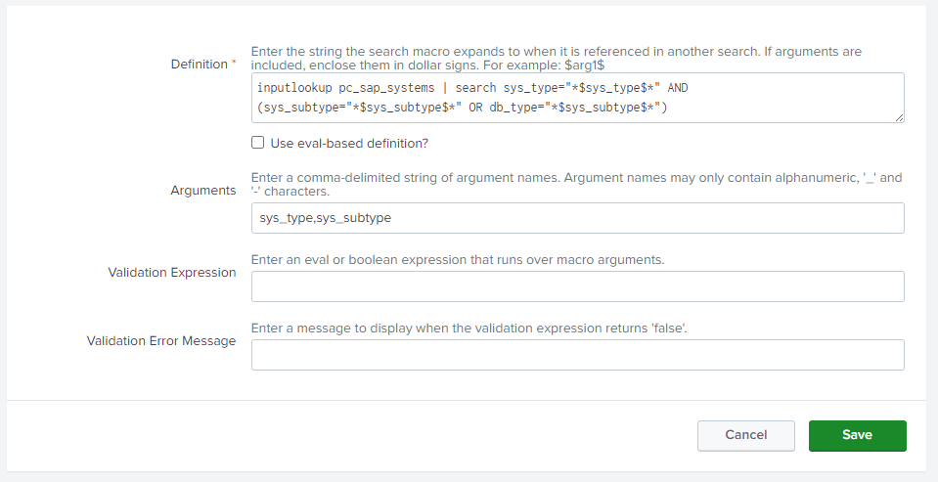Click the 'Use eval-based definition?' label text

click(349, 144)
